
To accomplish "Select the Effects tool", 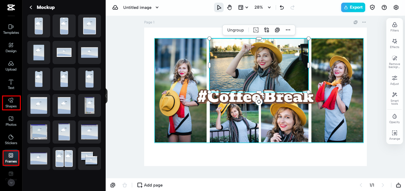I will (x=394, y=43).
